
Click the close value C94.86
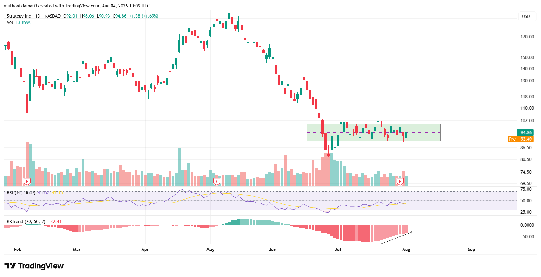[119, 16]
